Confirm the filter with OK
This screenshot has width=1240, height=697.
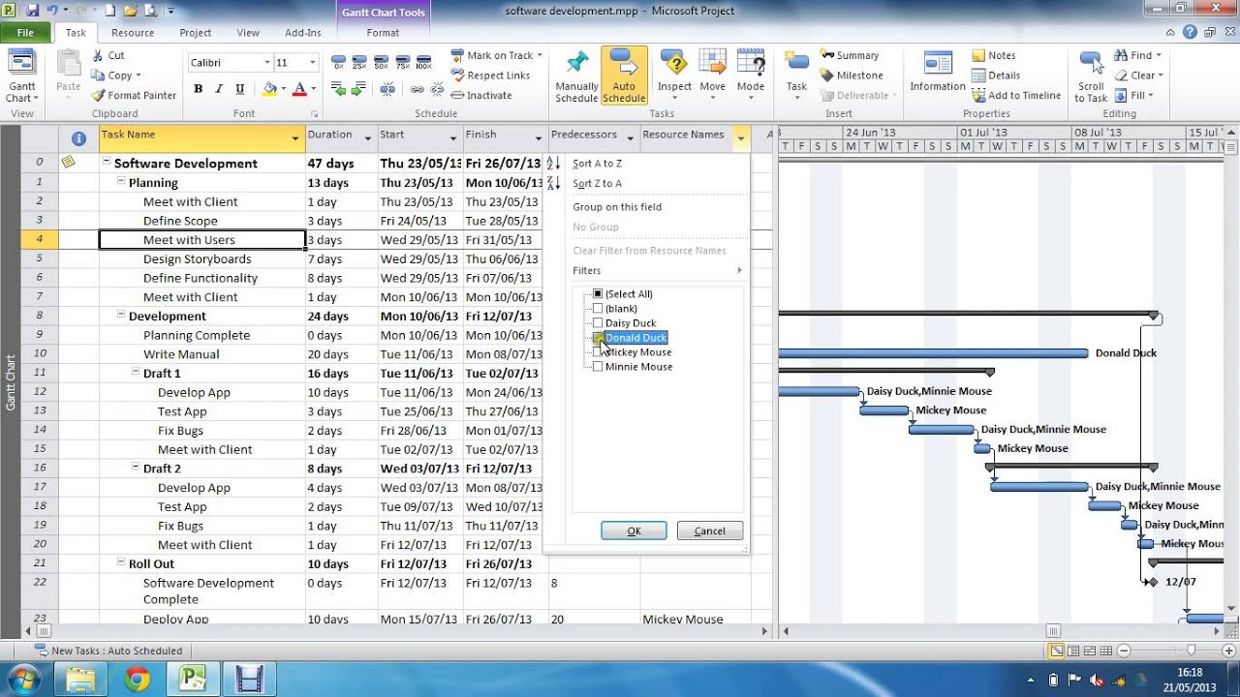coord(634,530)
